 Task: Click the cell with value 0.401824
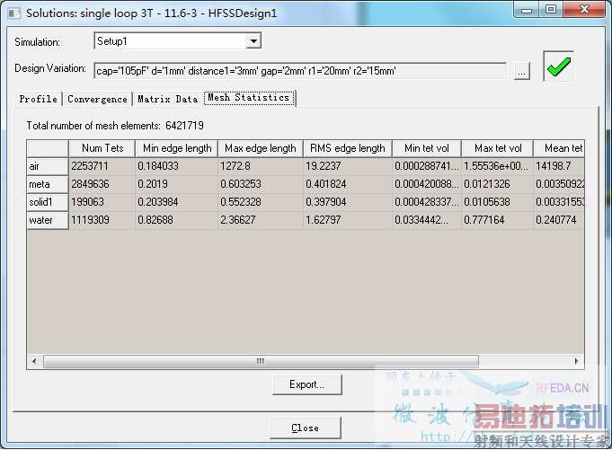[x=348, y=184]
